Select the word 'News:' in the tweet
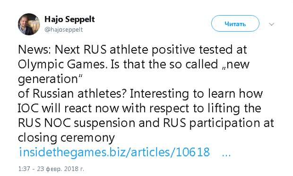The width and height of the screenshot is (293, 176). coord(34,50)
